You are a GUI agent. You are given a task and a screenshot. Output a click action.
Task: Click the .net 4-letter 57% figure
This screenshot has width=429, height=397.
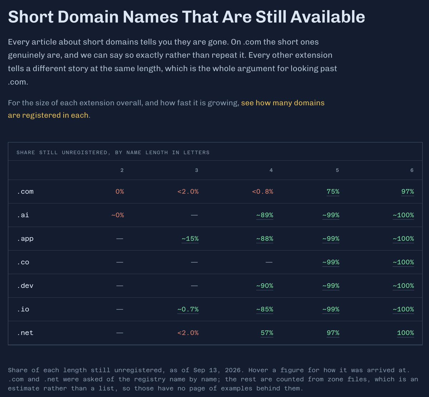tap(267, 333)
